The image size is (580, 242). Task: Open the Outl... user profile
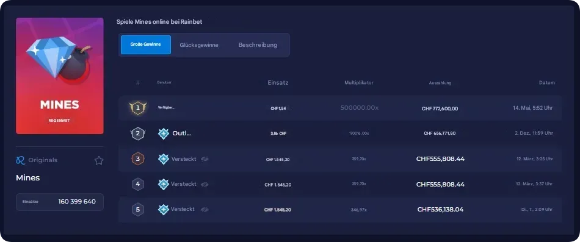[181, 133]
